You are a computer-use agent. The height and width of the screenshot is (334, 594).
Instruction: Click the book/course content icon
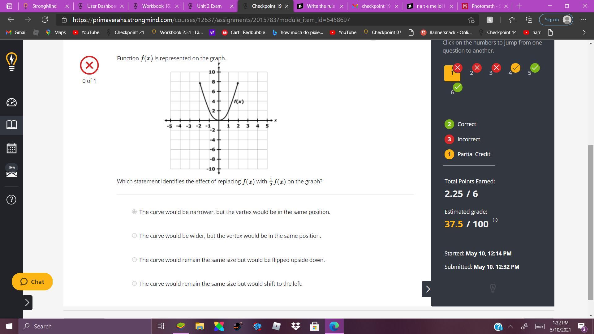[x=11, y=124]
